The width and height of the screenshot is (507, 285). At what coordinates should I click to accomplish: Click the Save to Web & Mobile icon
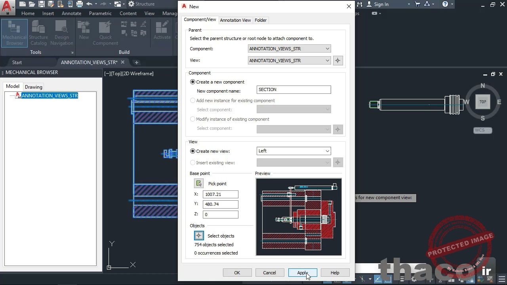tap(70, 4)
